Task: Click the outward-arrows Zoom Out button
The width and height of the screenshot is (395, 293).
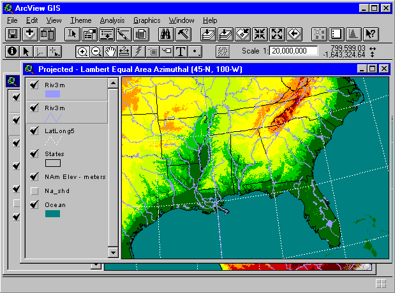Action: click(x=277, y=34)
